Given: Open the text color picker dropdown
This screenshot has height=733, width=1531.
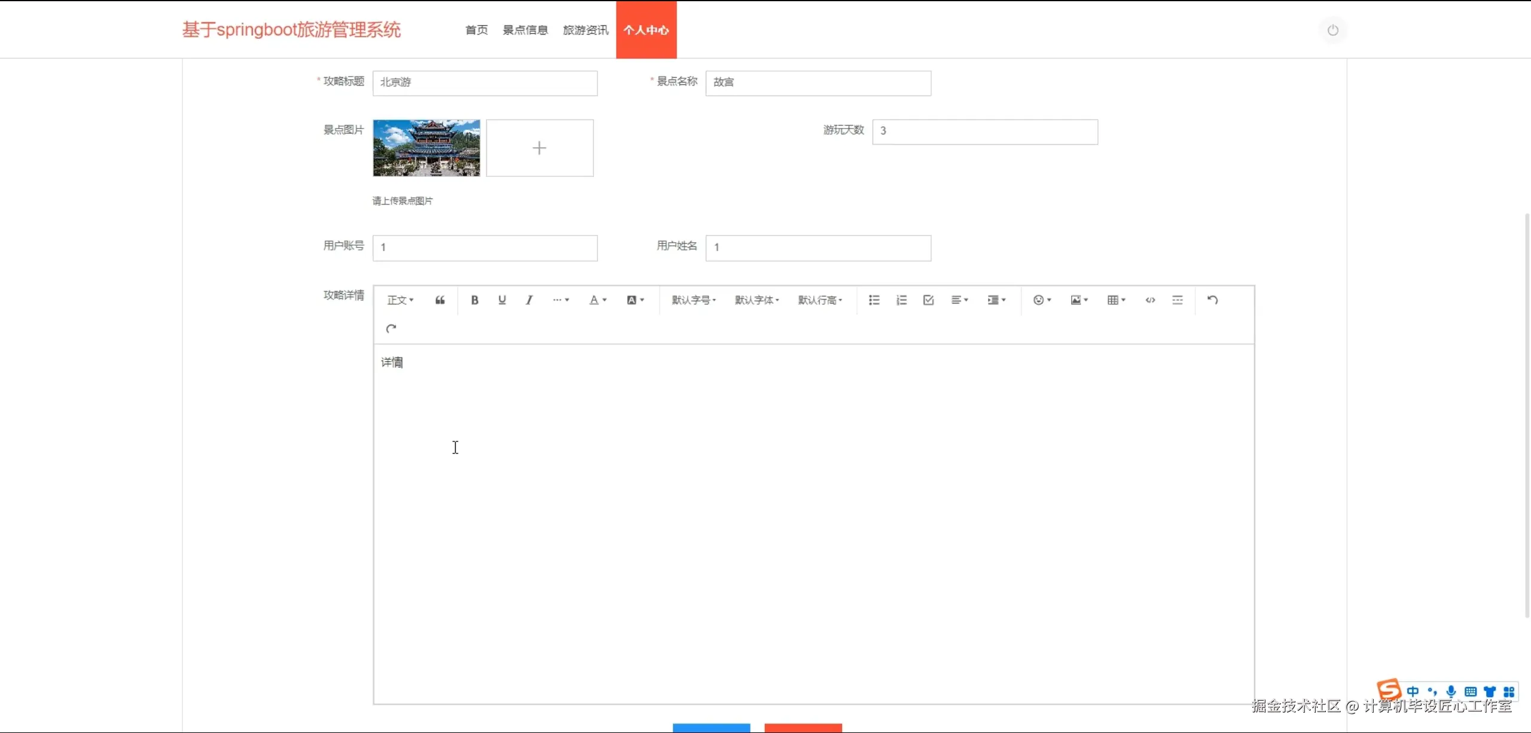Looking at the screenshot, I should coord(597,300).
